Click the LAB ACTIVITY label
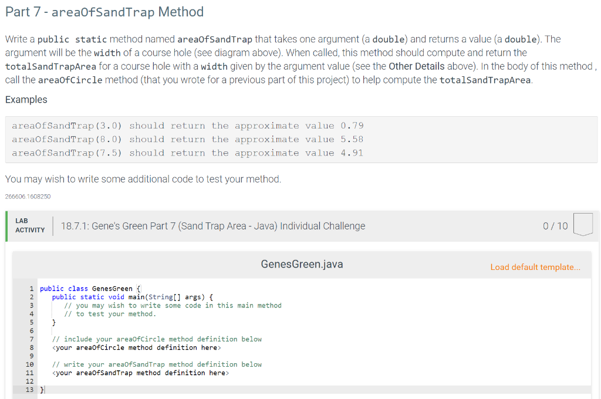 pos(30,225)
